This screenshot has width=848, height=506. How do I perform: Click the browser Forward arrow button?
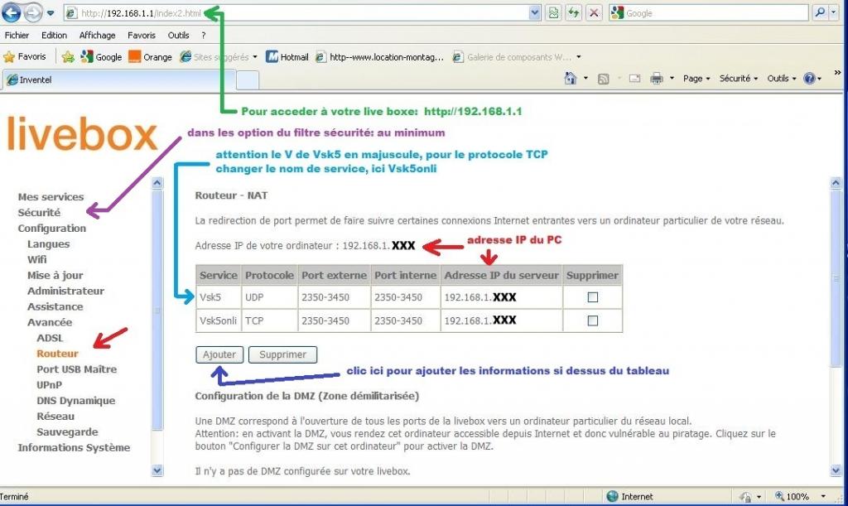[x=33, y=12]
